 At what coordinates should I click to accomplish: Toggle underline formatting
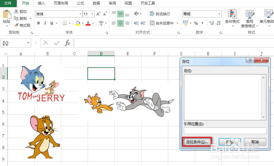point(52,23)
